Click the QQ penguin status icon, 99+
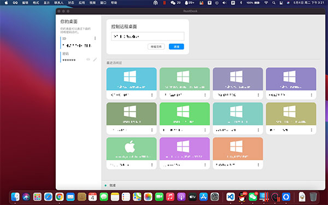Screen dimensions: 328x205 tap(190, 3)
